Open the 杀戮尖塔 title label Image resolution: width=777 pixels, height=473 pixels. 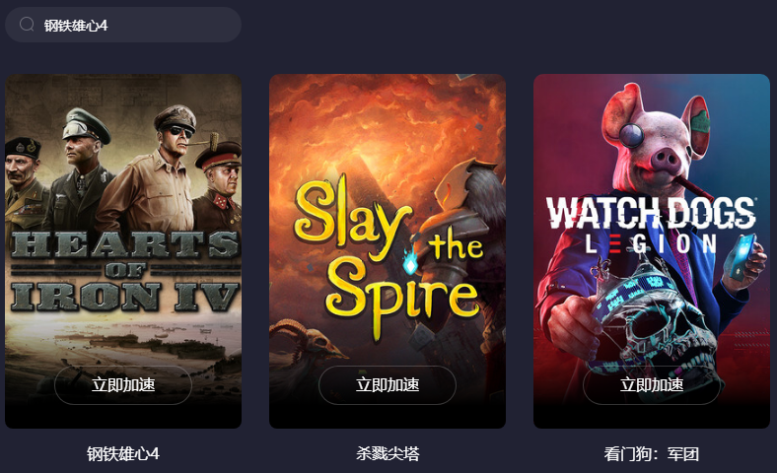(387, 453)
